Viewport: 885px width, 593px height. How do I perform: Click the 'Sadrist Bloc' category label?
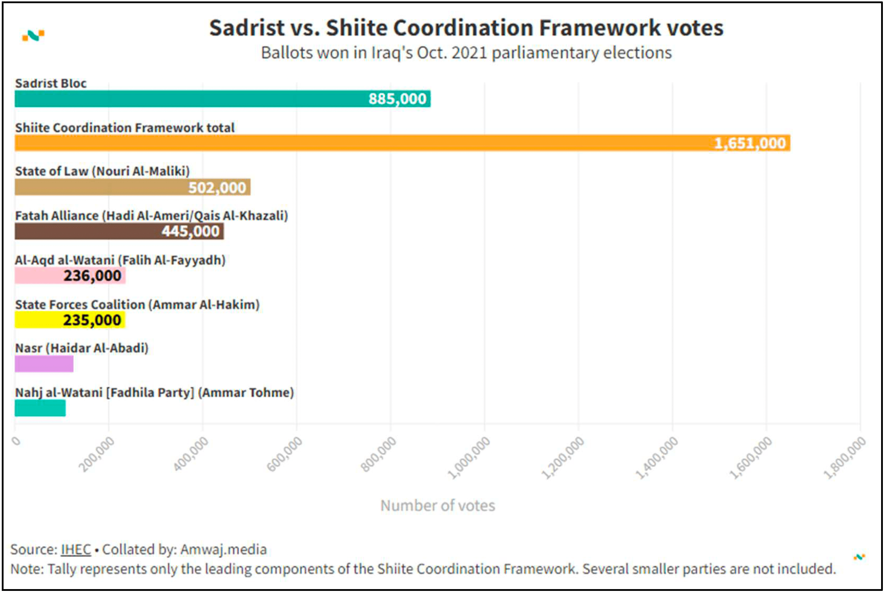(51, 83)
